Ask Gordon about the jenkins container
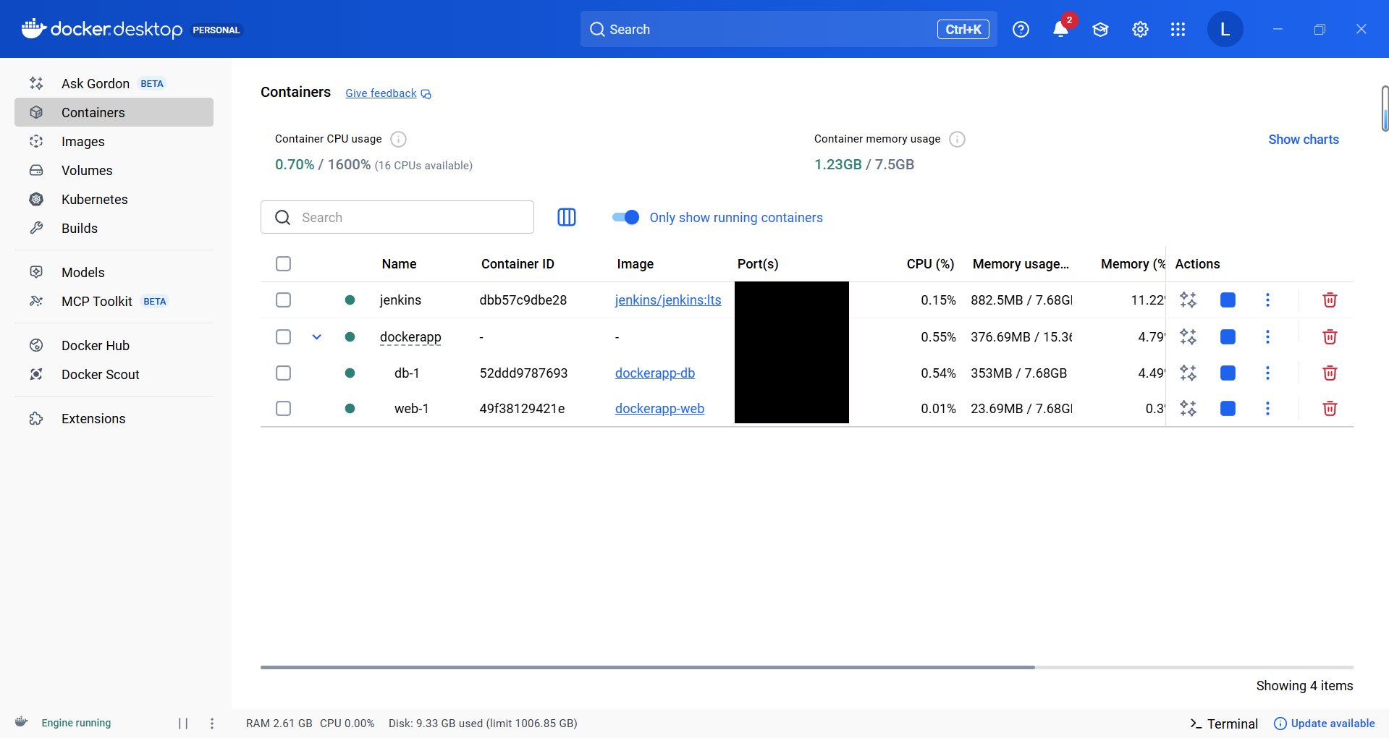The width and height of the screenshot is (1389, 738). [1188, 300]
